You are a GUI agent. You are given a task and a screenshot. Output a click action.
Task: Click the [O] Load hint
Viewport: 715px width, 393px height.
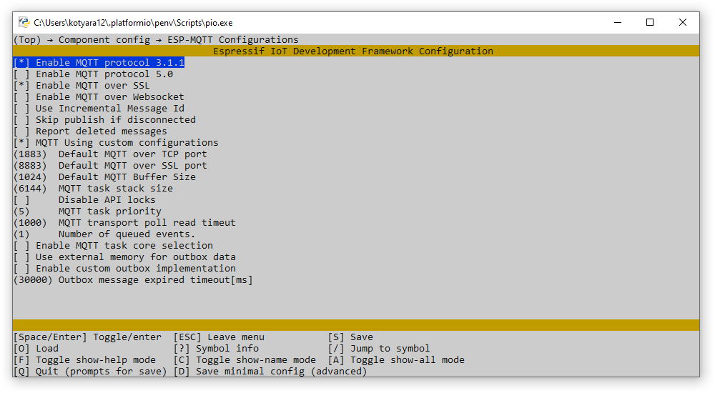tap(36, 348)
